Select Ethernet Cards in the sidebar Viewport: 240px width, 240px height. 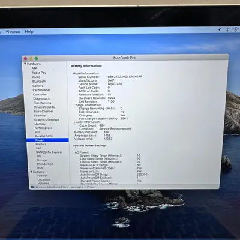tap(44, 107)
